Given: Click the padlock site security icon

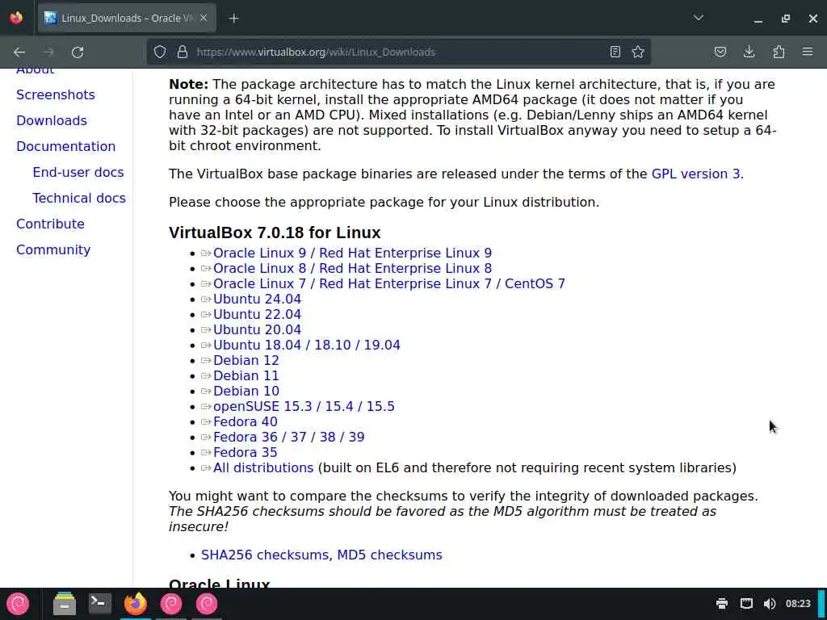Looking at the screenshot, I should 183,52.
